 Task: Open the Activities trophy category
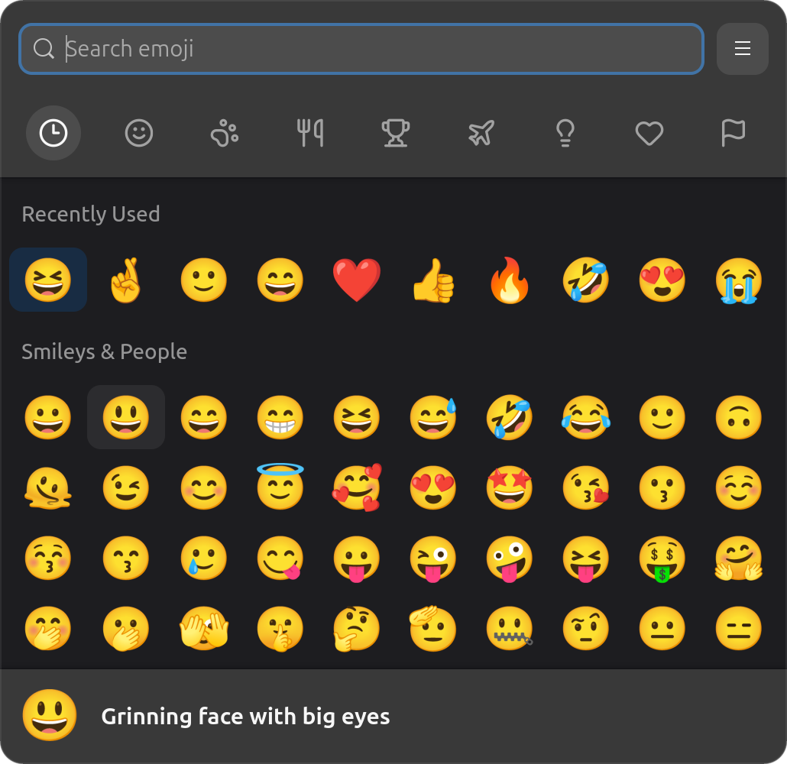[396, 133]
